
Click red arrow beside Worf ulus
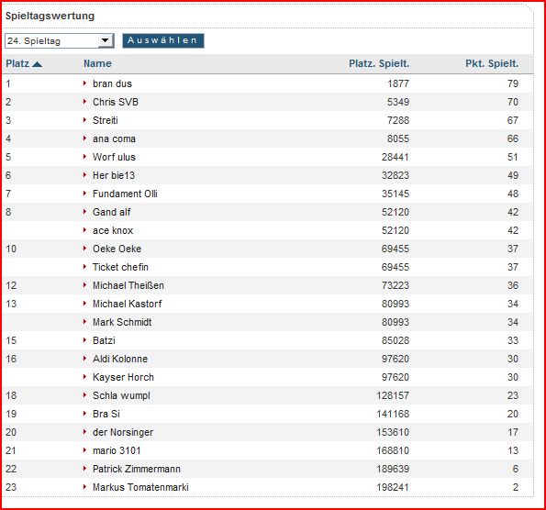pyautogui.click(x=84, y=157)
